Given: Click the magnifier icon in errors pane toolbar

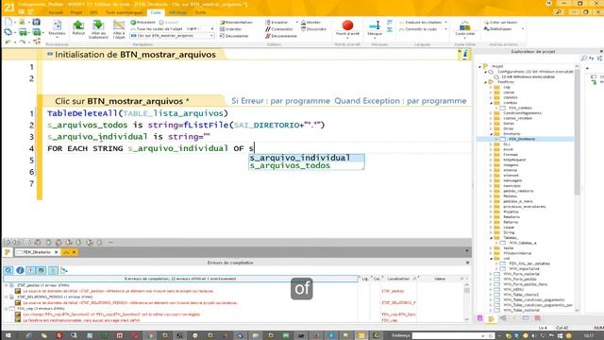Looking at the screenshot, I should 8,270.
